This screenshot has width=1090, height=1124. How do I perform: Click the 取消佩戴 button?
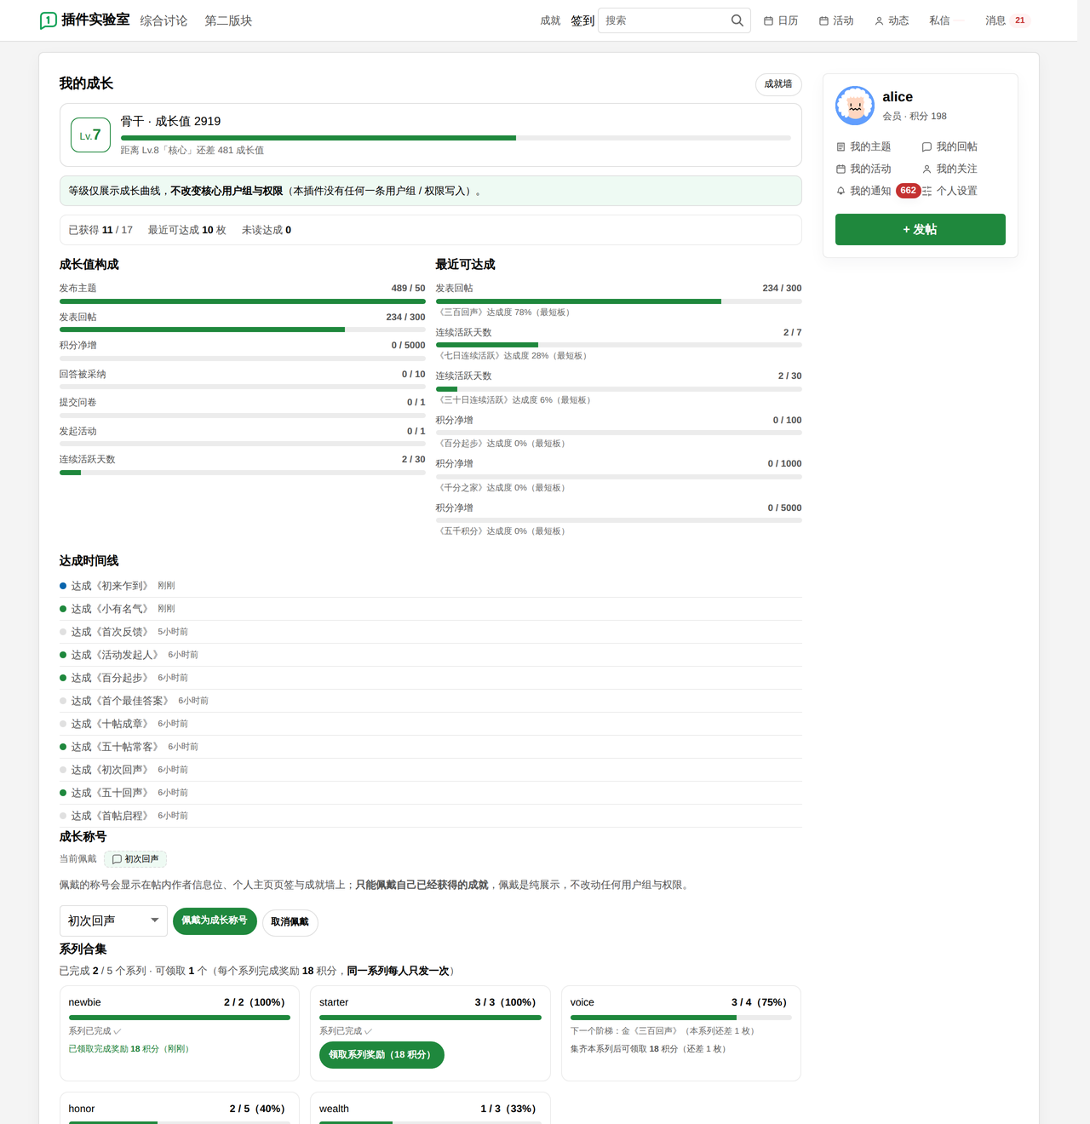(x=290, y=922)
